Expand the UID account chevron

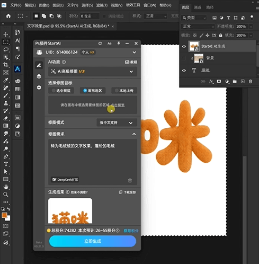134,52
